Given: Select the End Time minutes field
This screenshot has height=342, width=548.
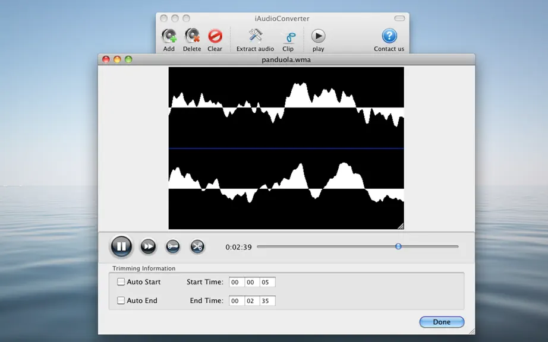Looking at the screenshot, I should 252,301.
